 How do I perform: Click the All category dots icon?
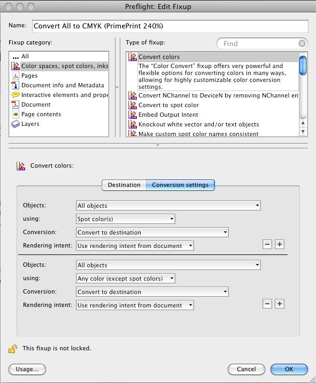pyautogui.click(x=16, y=58)
